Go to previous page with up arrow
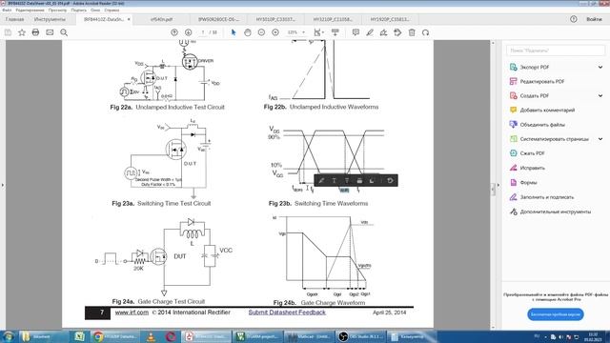This screenshot has height=343, width=610. pos(174,32)
